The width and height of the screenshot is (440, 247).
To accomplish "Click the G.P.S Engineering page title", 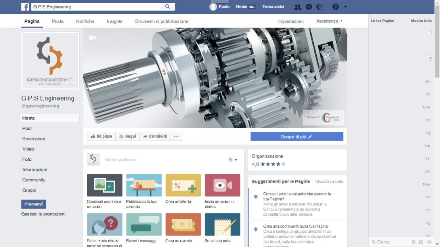I will pos(48,98).
